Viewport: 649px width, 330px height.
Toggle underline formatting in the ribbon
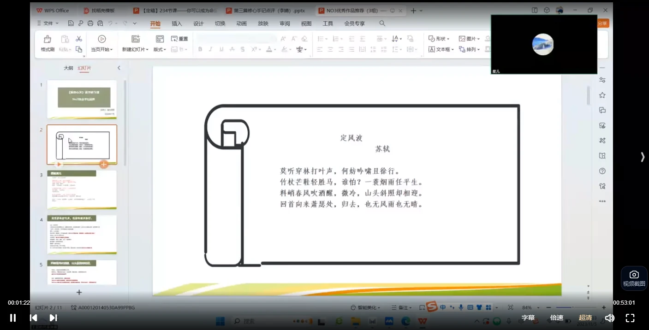pos(221,48)
